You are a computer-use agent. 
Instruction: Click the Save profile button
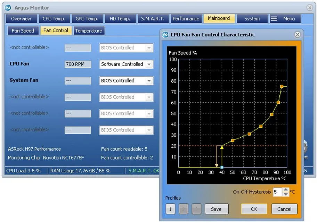coord(216,209)
